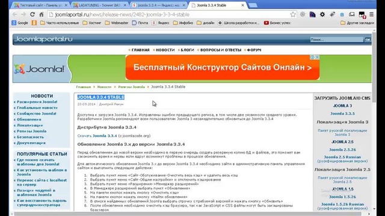The height and width of the screenshot is (216, 385).
Task: Click the gear extension icon in toolbar
Action: [x=322, y=14]
